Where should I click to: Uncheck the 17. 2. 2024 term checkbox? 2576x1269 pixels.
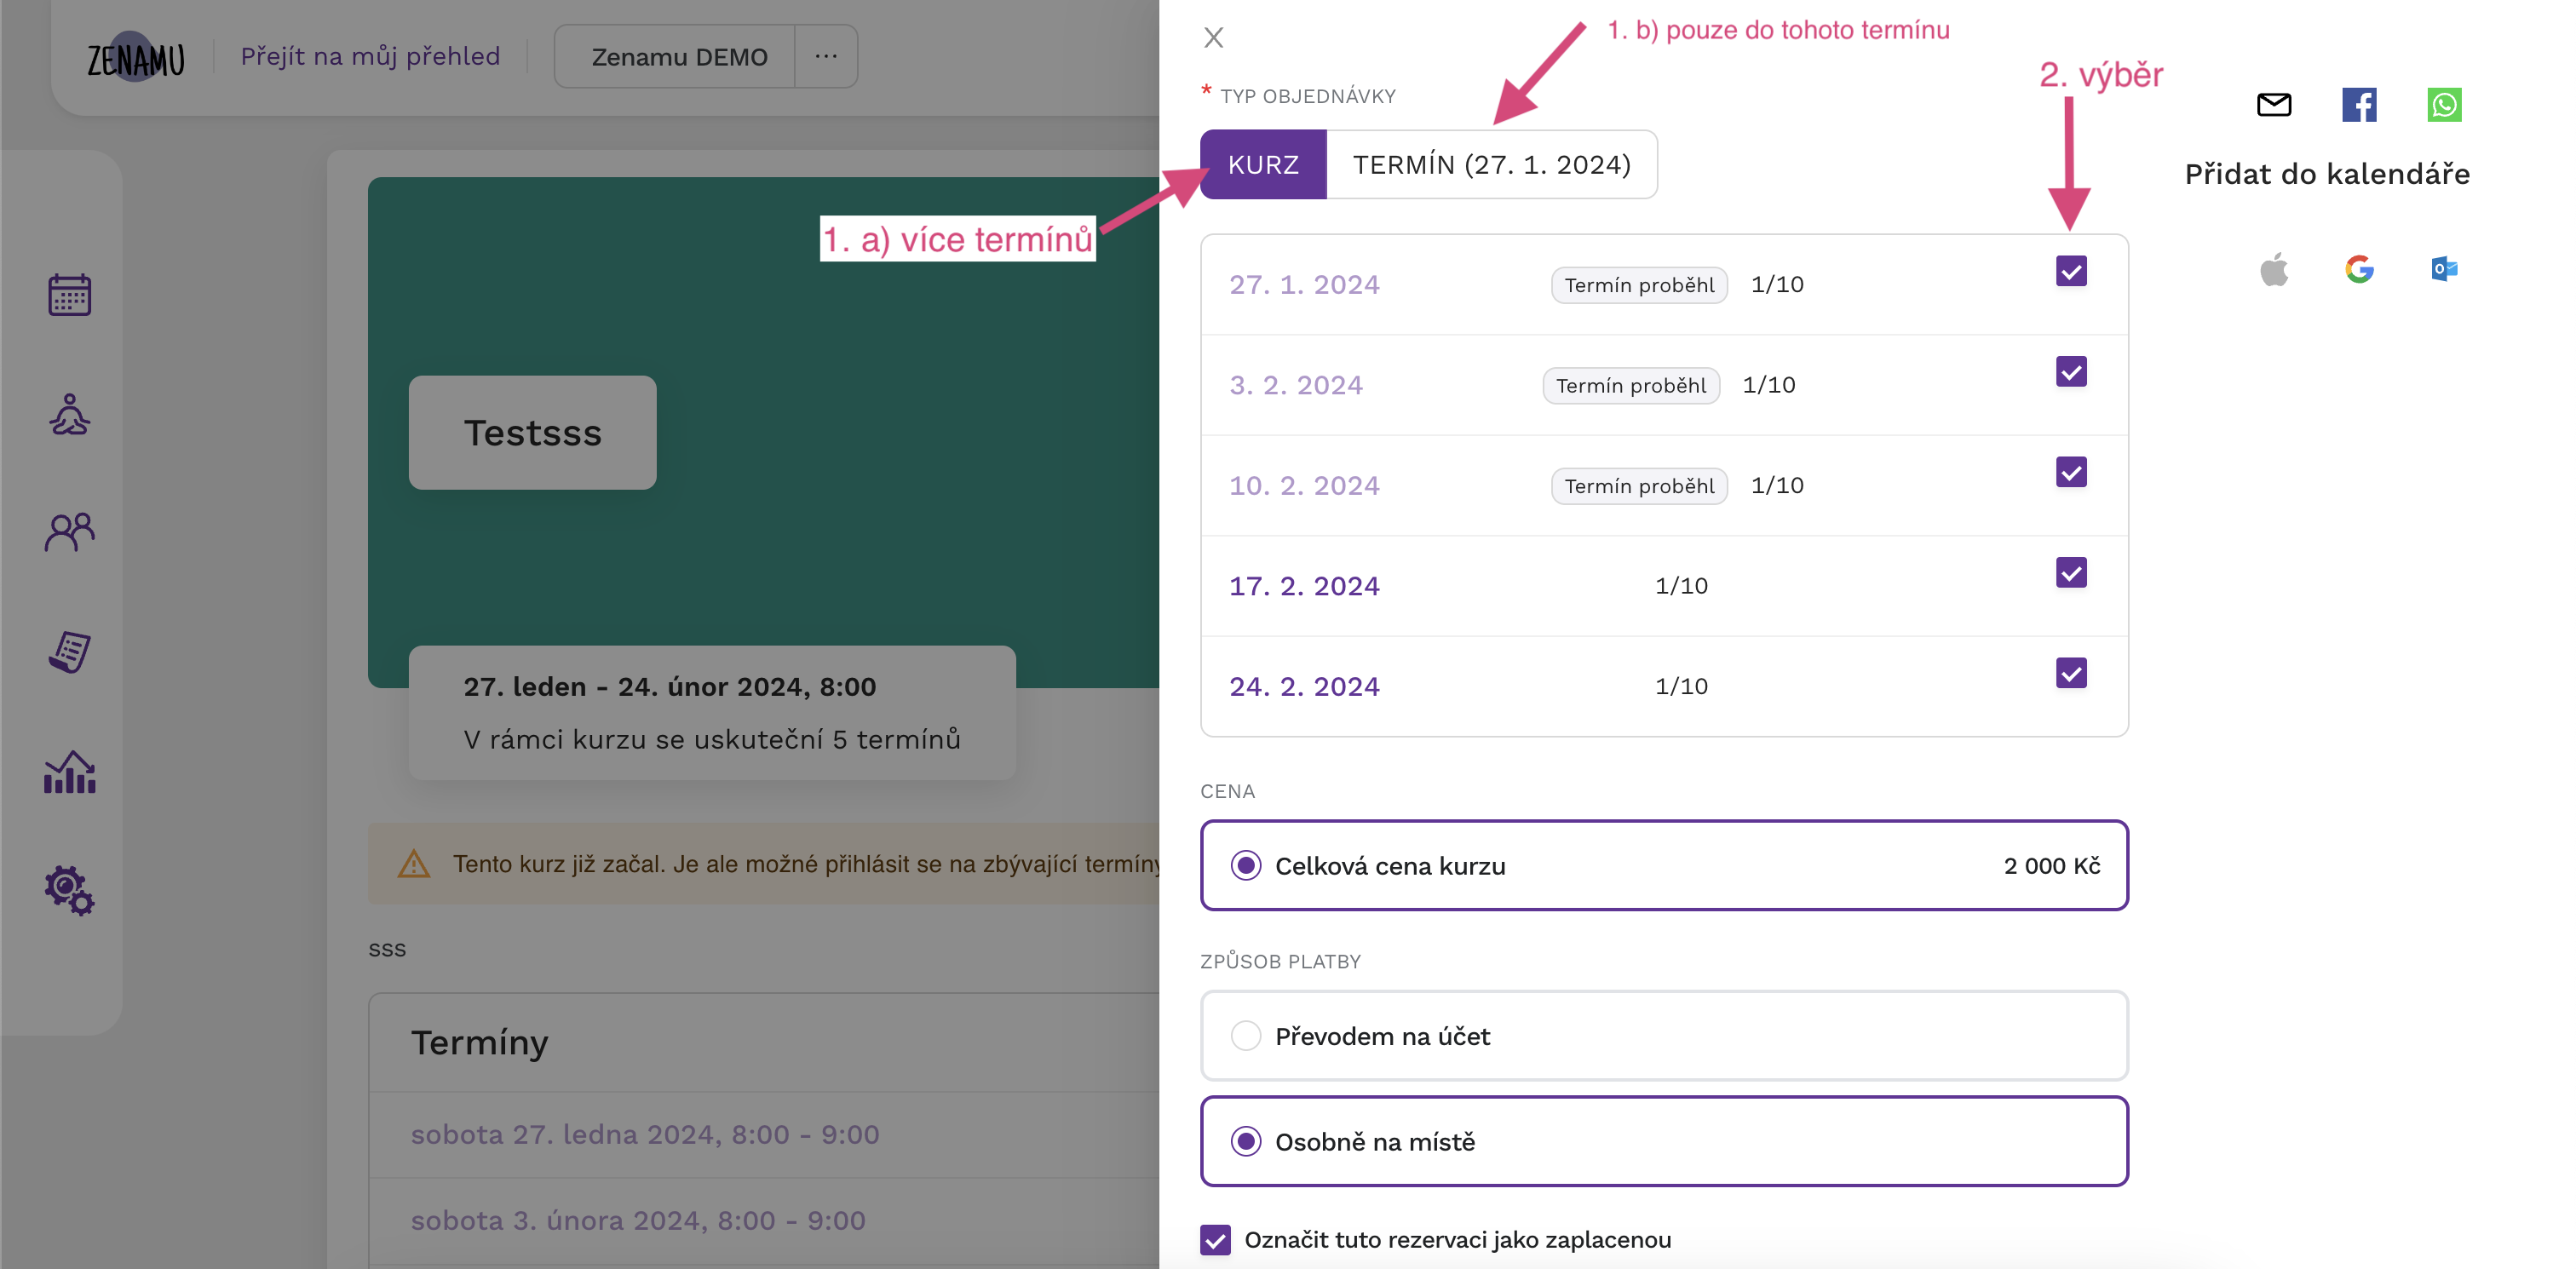[x=2071, y=572]
